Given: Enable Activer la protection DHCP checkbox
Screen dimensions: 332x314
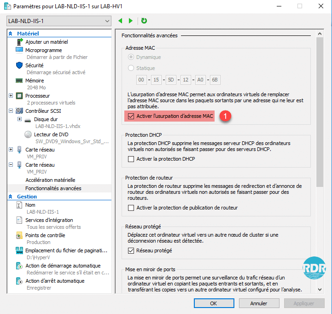Looking at the screenshot, I should [x=131, y=159].
